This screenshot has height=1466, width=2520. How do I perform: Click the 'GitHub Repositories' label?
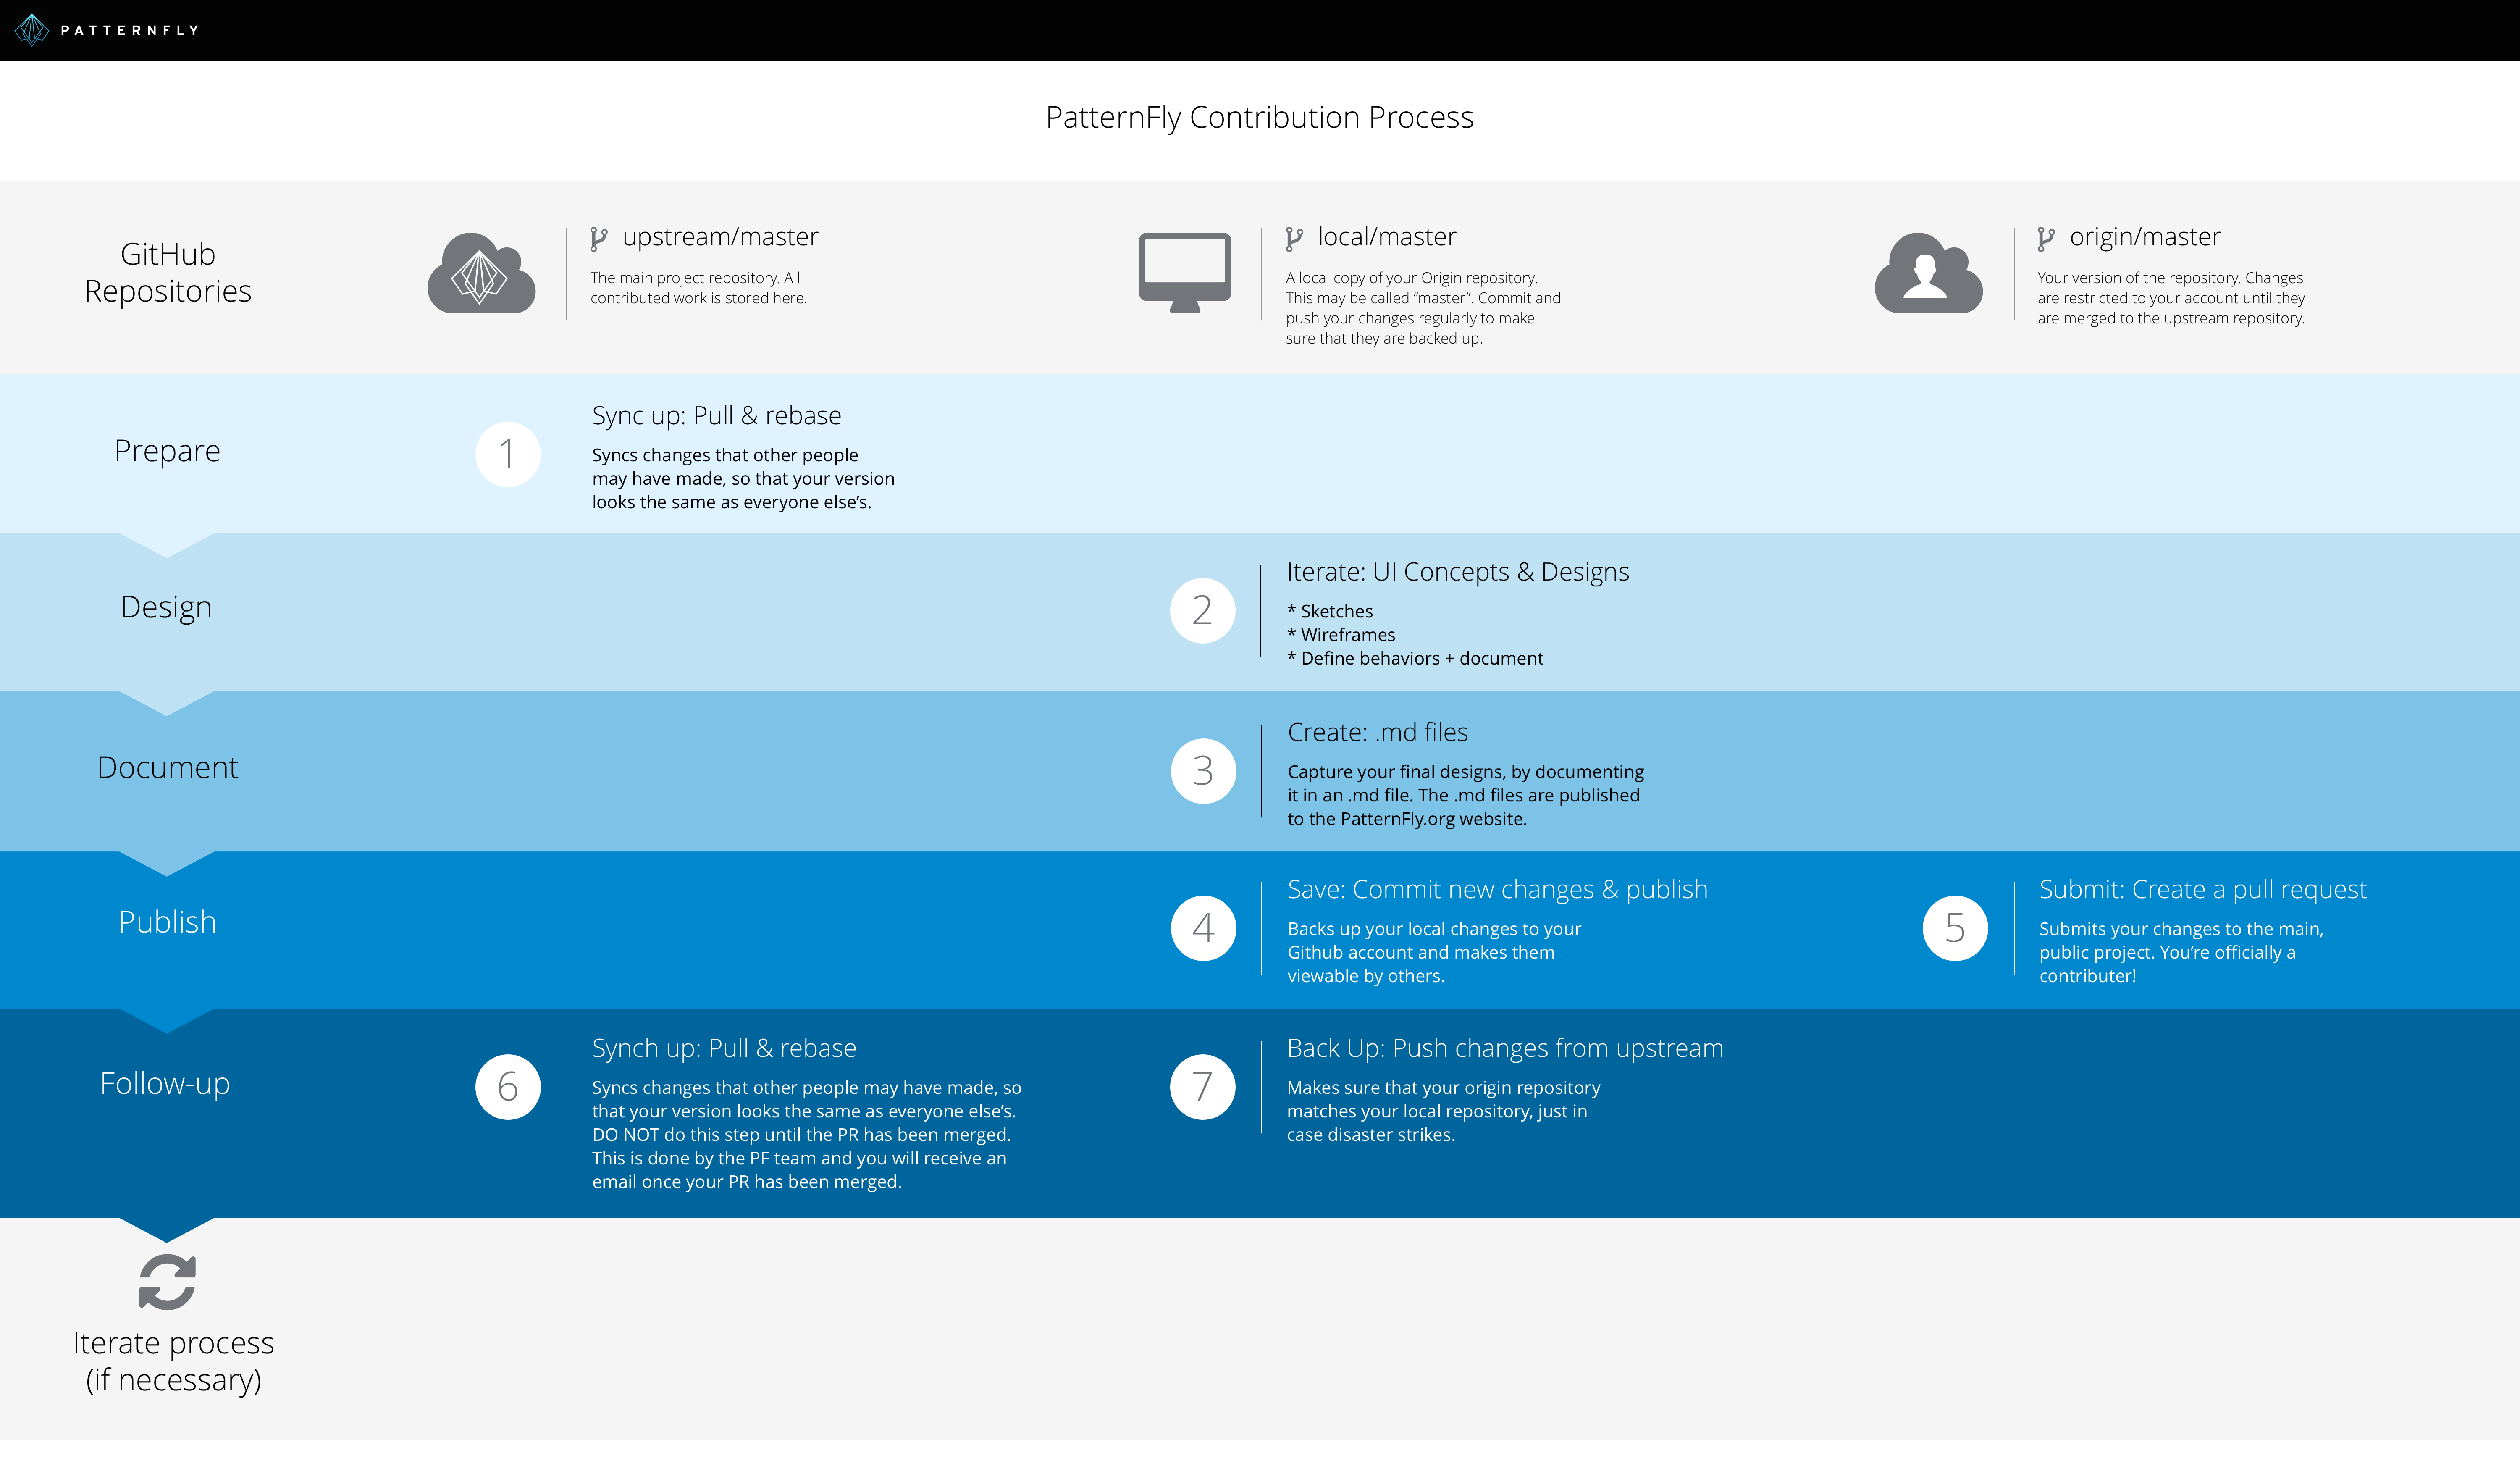pyautogui.click(x=168, y=272)
